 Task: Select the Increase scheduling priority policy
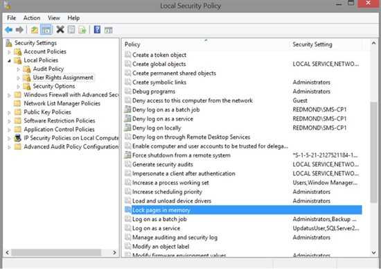[x=167, y=191]
